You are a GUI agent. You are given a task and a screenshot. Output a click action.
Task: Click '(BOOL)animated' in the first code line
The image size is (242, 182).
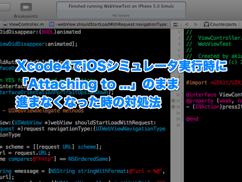click(60, 32)
